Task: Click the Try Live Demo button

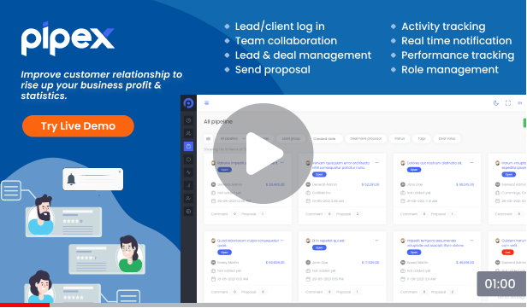Action: click(78, 126)
